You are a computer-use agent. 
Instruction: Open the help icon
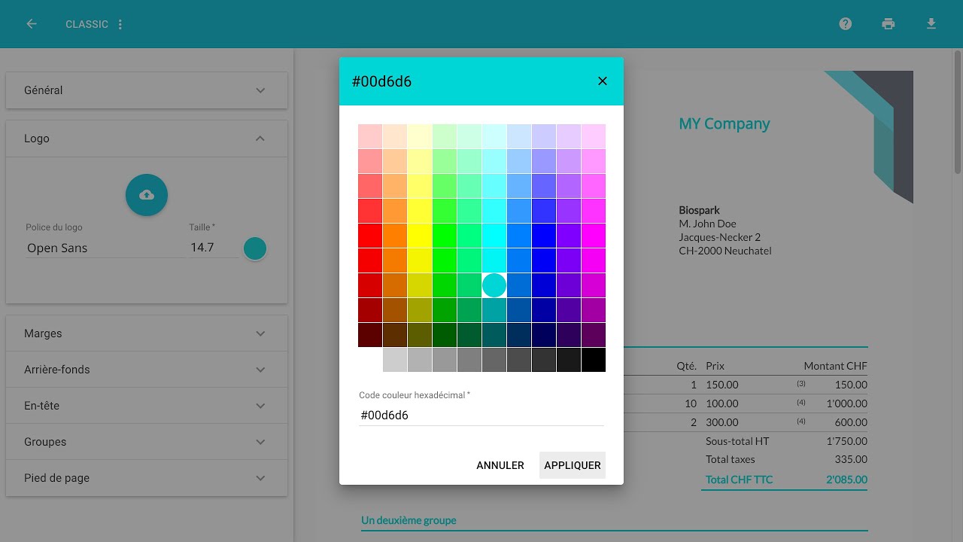pos(846,24)
